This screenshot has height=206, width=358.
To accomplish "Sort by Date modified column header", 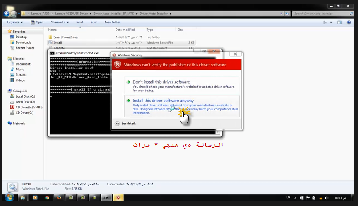I will 125,30.
